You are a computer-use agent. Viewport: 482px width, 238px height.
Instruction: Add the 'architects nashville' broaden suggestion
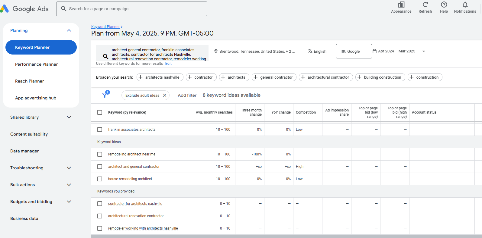(x=160, y=77)
